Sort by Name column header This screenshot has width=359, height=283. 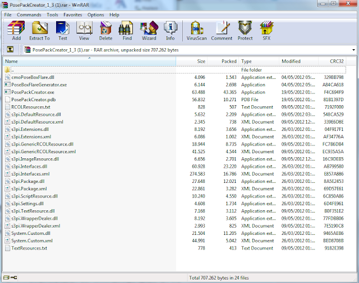click(89, 61)
